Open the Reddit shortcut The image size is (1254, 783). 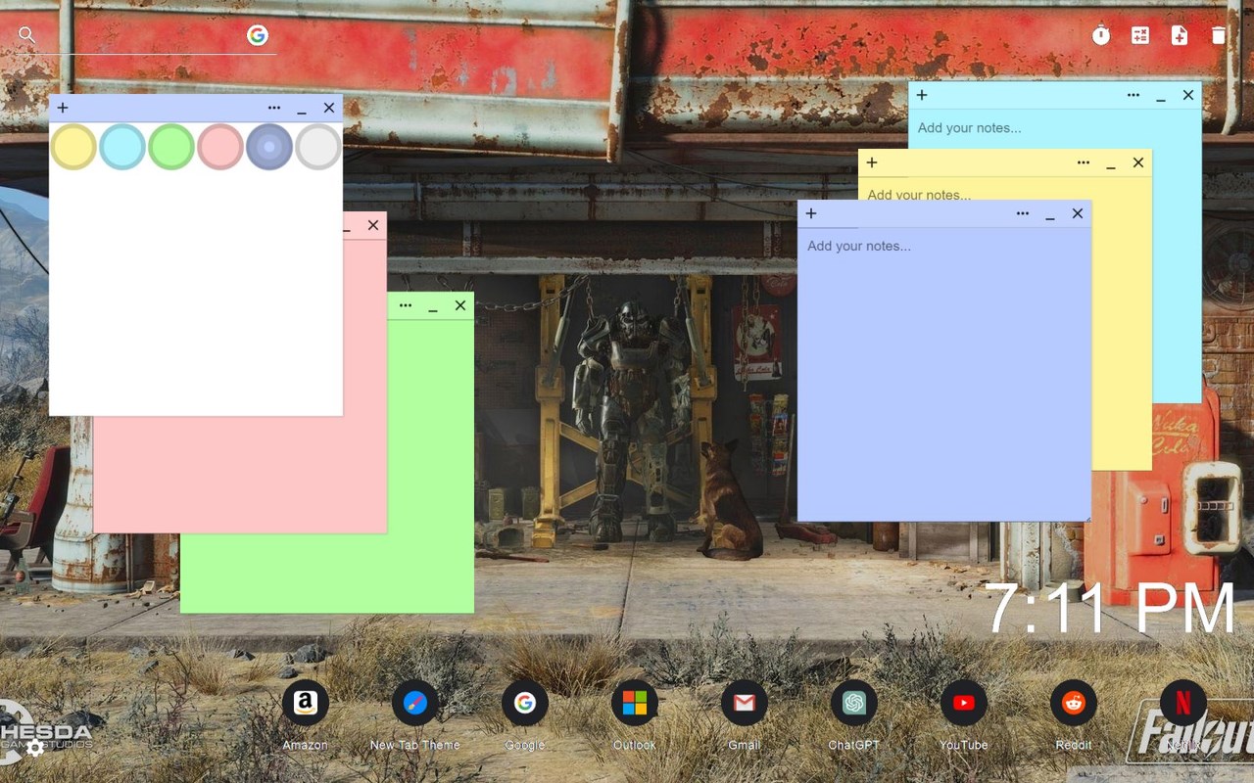(1074, 703)
